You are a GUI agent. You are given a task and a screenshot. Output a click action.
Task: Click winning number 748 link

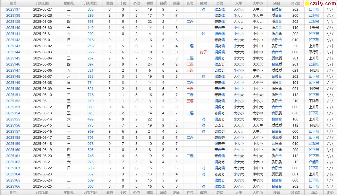coord(90,156)
